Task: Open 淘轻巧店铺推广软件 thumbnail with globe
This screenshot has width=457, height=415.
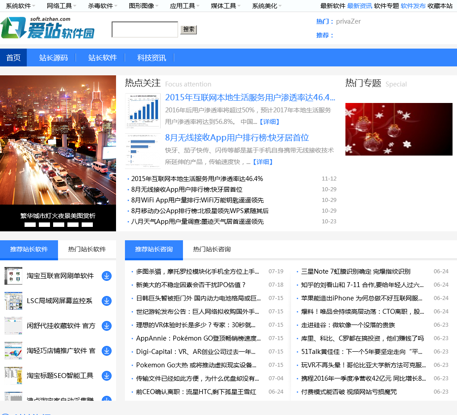Action: pos(13,351)
